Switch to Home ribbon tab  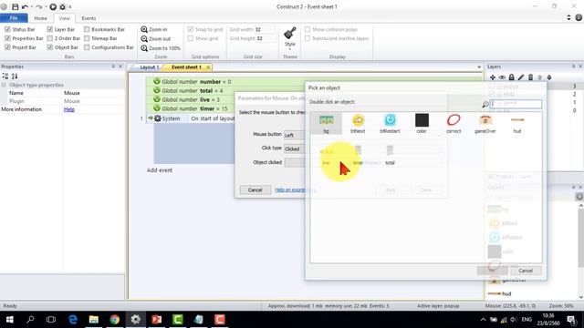pyautogui.click(x=40, y=18)
